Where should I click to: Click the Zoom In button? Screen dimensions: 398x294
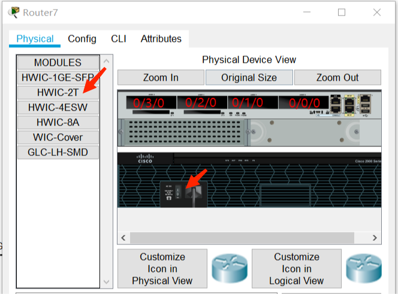(x=161, y=78)
